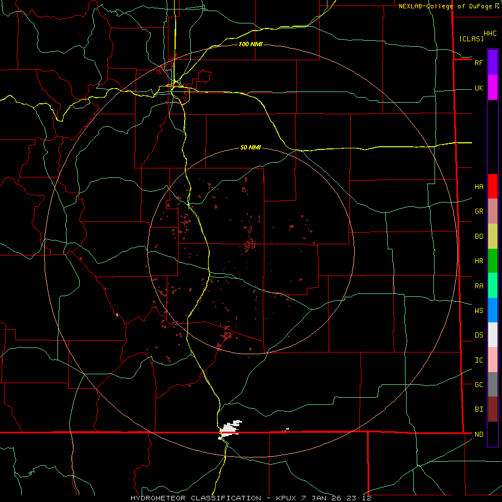Click the ND legend label

479,435
